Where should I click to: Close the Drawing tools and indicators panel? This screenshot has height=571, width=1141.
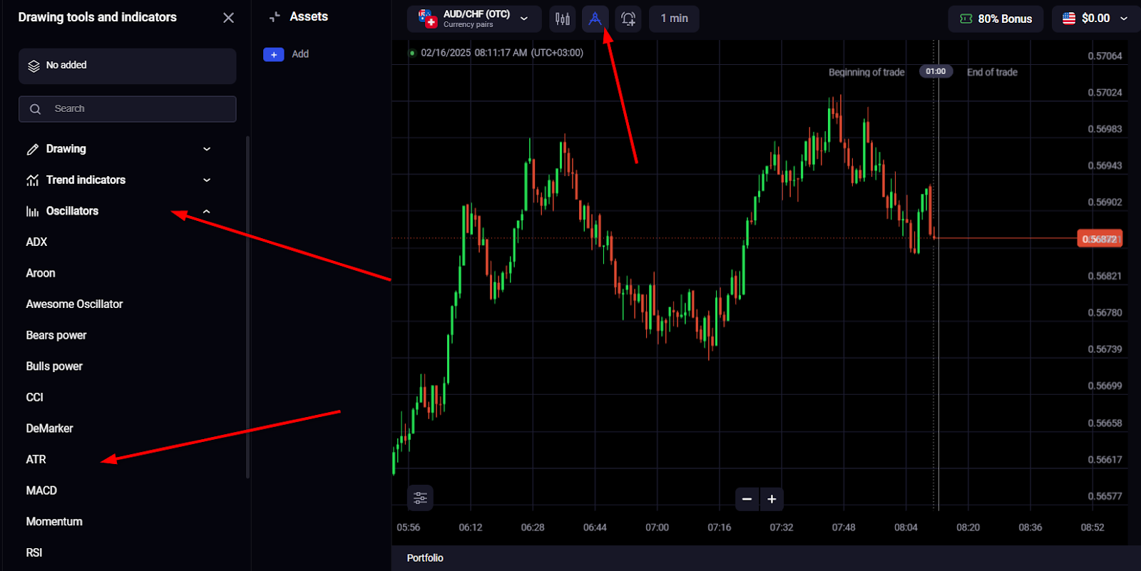point(228,18)
